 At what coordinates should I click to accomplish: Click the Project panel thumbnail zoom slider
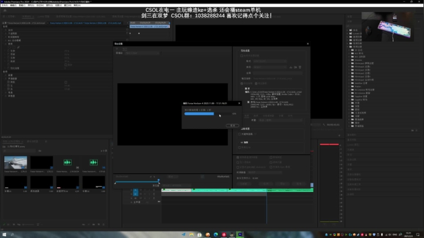point(28,224)
